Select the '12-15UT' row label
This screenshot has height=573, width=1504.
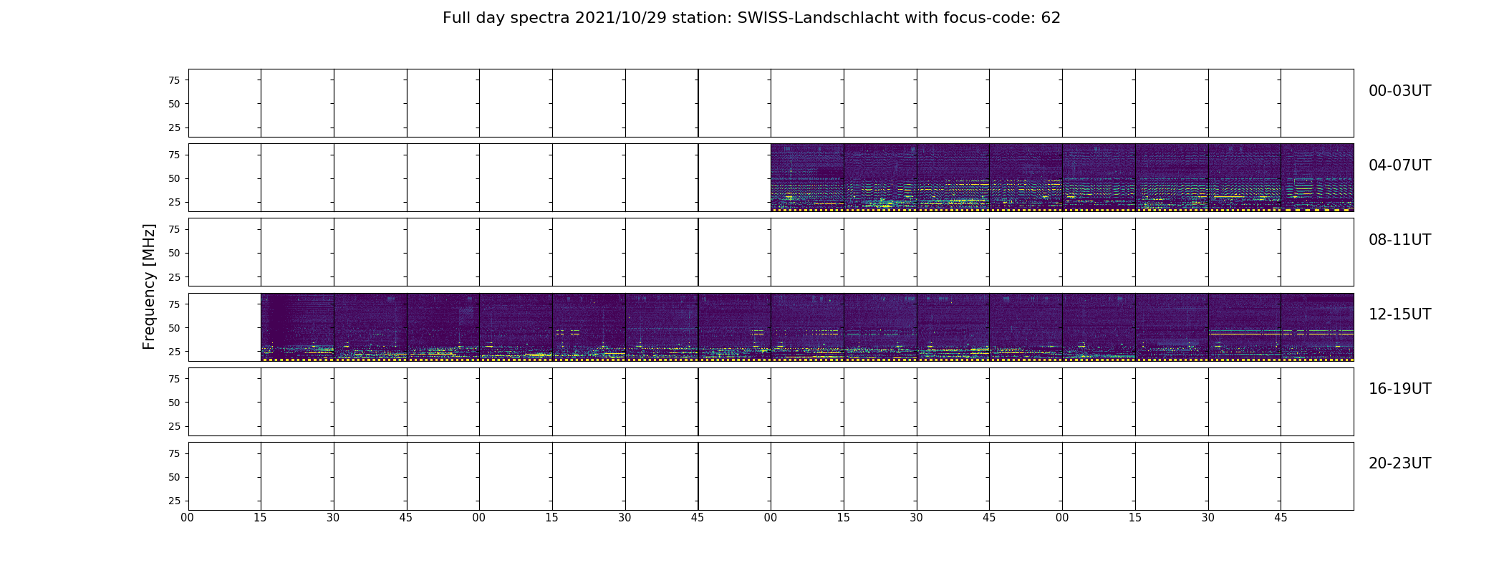pos(1399,314)
